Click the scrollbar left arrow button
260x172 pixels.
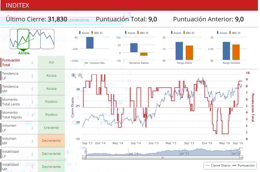(84, 157)
